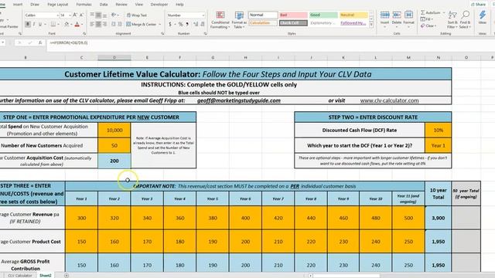Open the Insert ribbon tab
The width and height of the screenshot is (495, 278).
tap(18, 5)
